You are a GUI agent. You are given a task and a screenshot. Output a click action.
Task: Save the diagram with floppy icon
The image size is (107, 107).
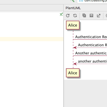pyautogui.click(x=91, y=16)
